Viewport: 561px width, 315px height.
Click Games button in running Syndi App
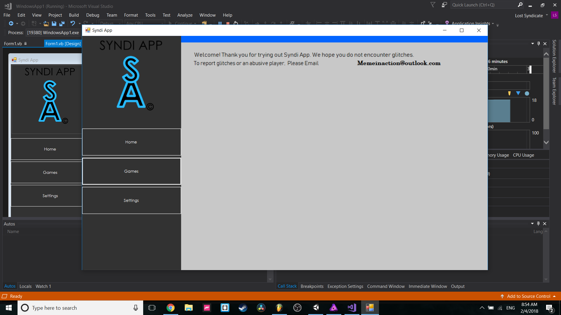(131, 171)
